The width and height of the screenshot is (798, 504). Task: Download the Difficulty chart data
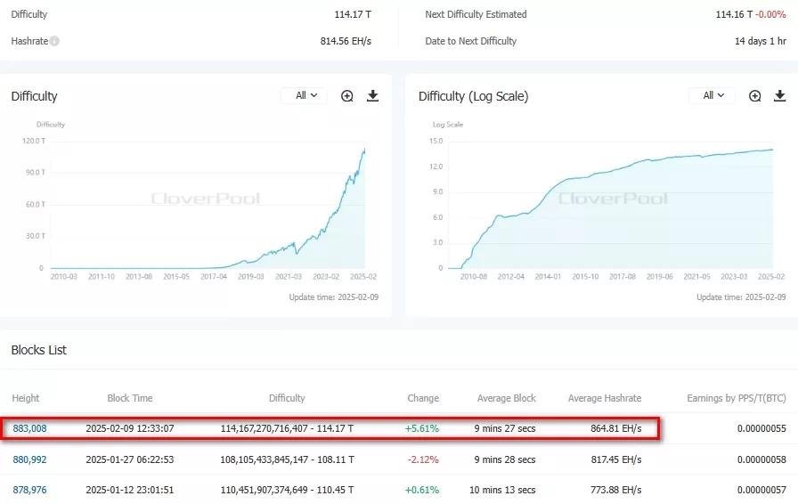click(372, 96)
